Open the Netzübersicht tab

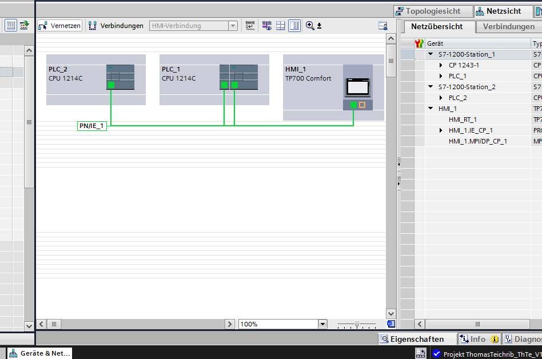tap(437, 27)
